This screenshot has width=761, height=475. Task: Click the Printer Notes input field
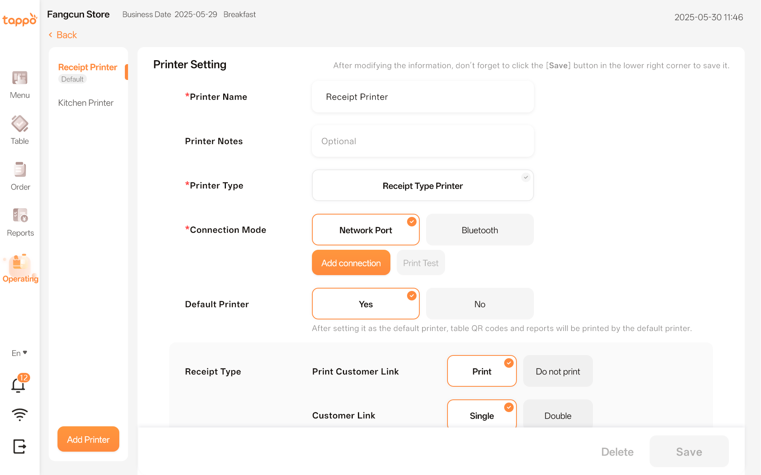point(423,141)
